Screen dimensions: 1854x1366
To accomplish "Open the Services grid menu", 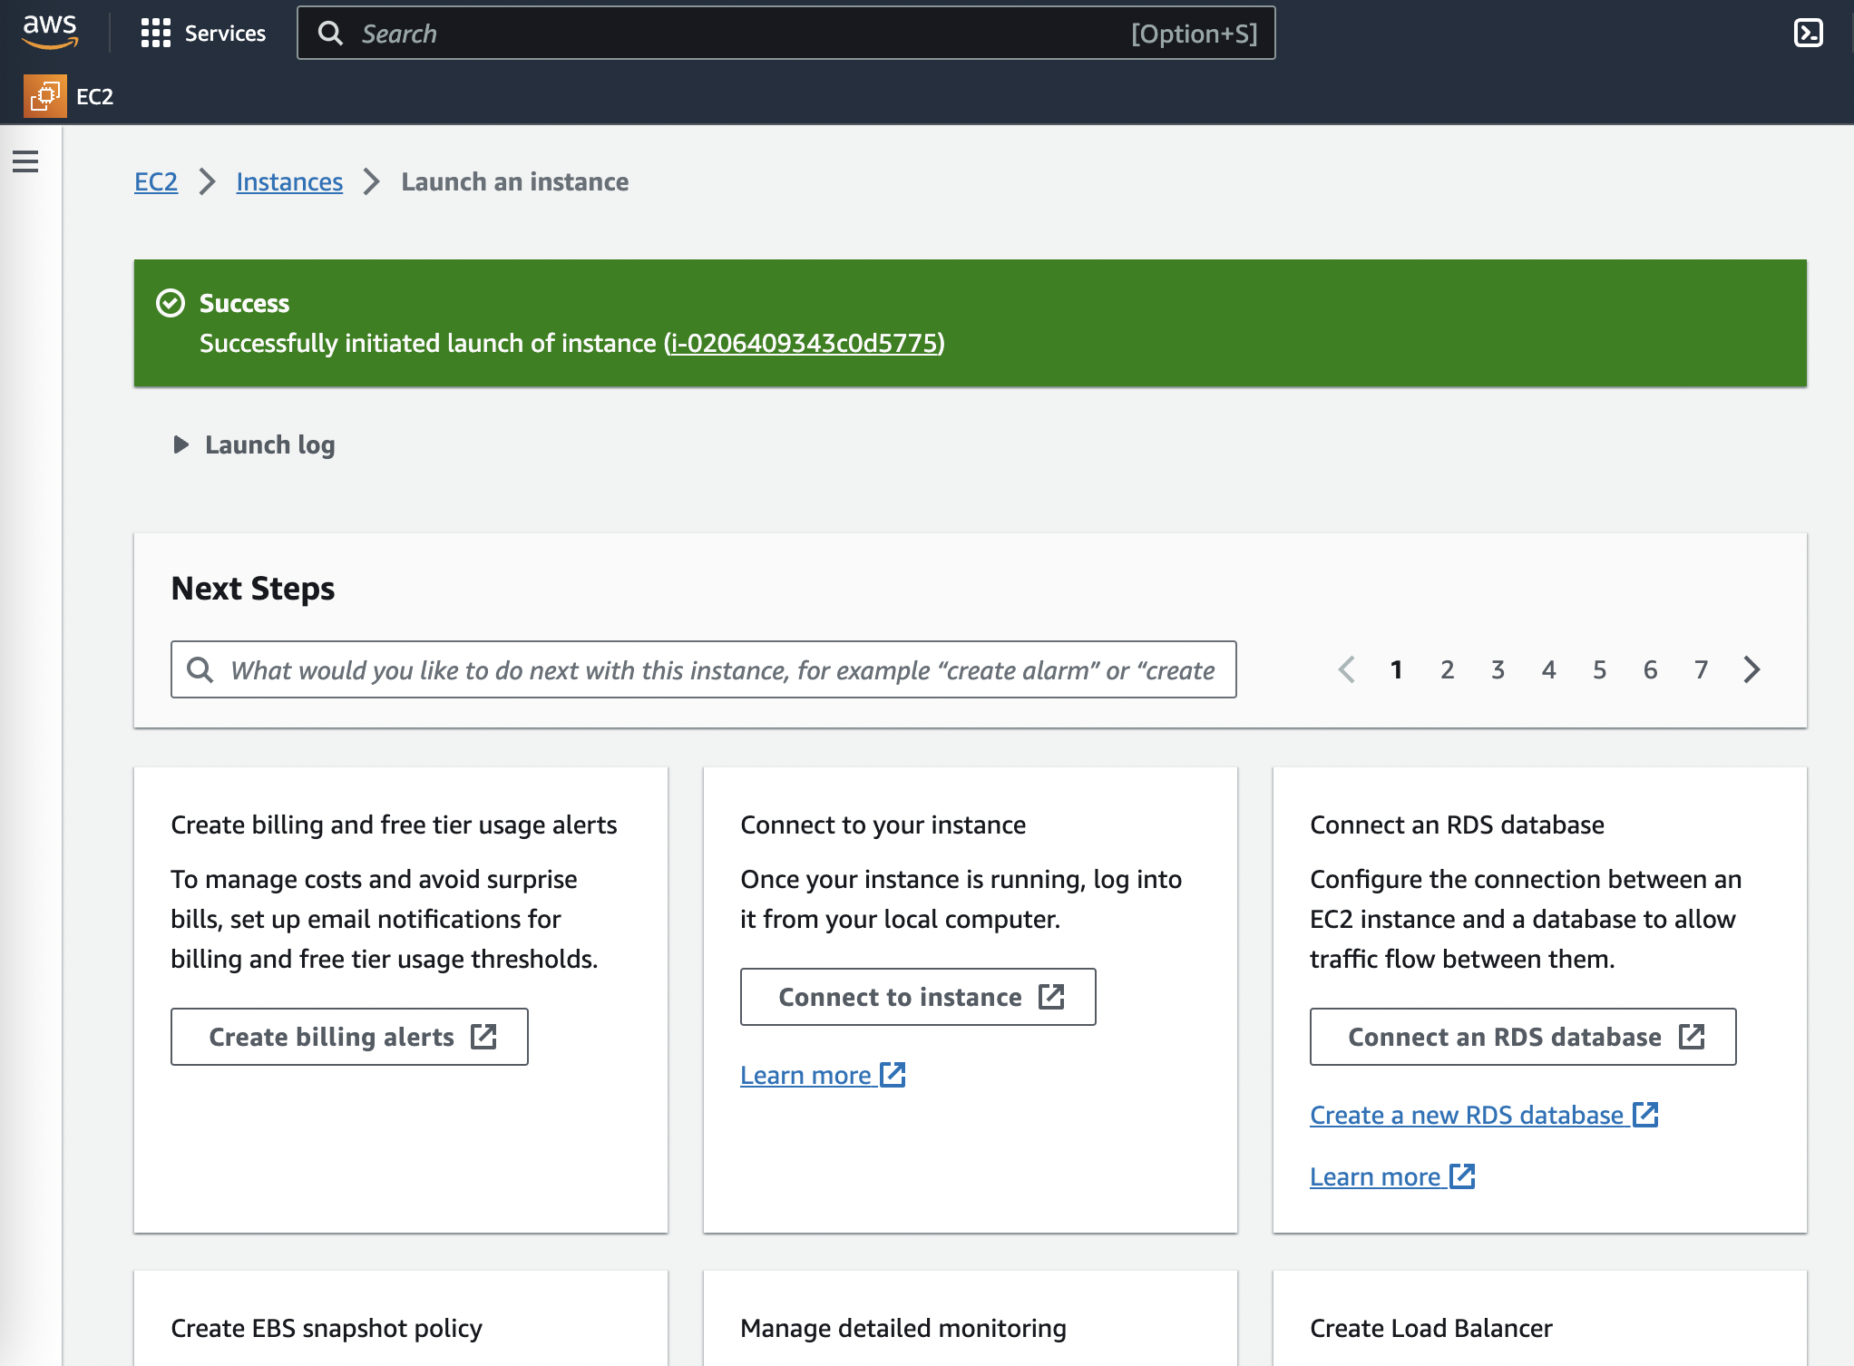I will click(x=155, y=34).
